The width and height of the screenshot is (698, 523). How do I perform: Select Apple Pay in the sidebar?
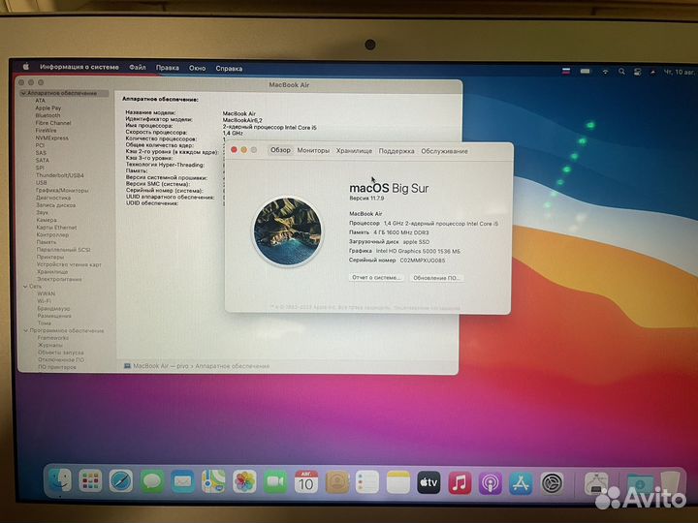click(48, 108)
